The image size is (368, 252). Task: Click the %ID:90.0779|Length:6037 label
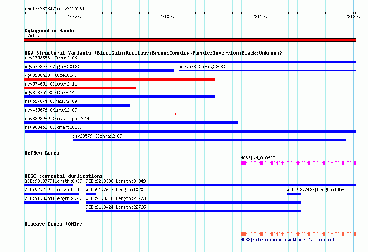(x=53, y=181)
